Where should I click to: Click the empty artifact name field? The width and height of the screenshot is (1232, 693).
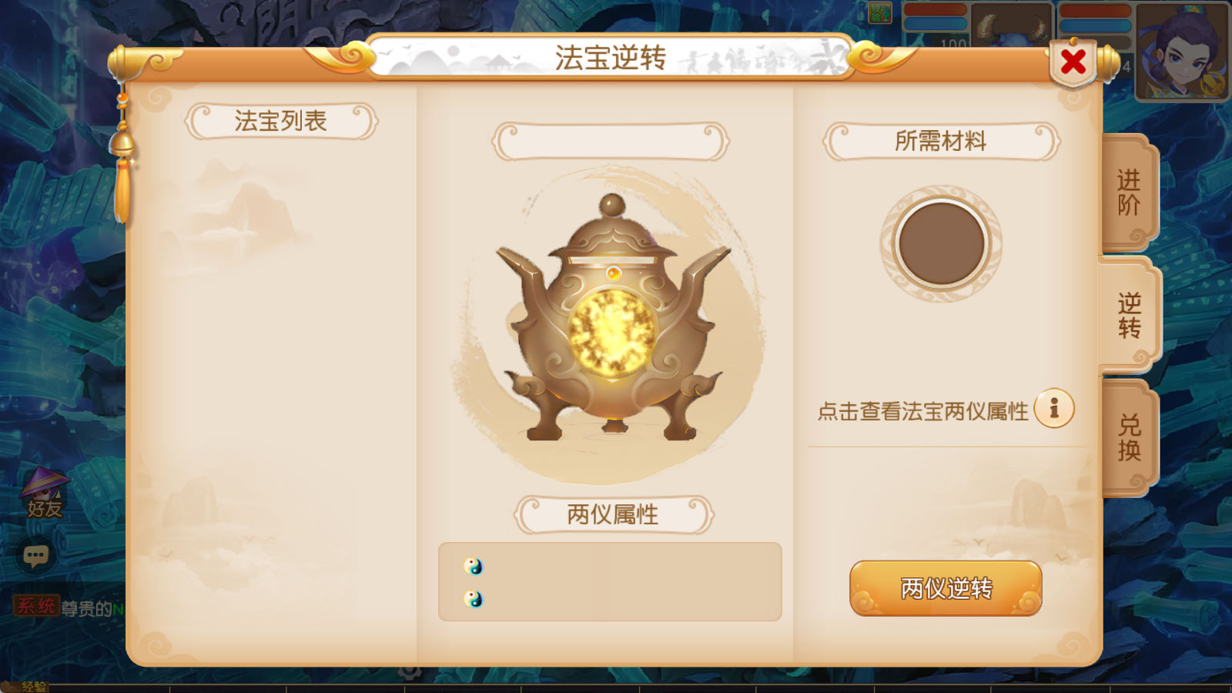pos(611,142)
